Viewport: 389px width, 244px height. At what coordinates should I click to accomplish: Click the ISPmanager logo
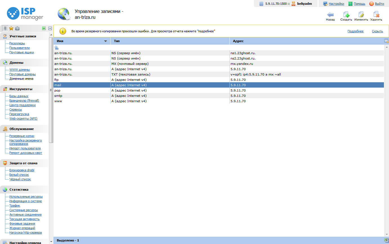(25, 14)
